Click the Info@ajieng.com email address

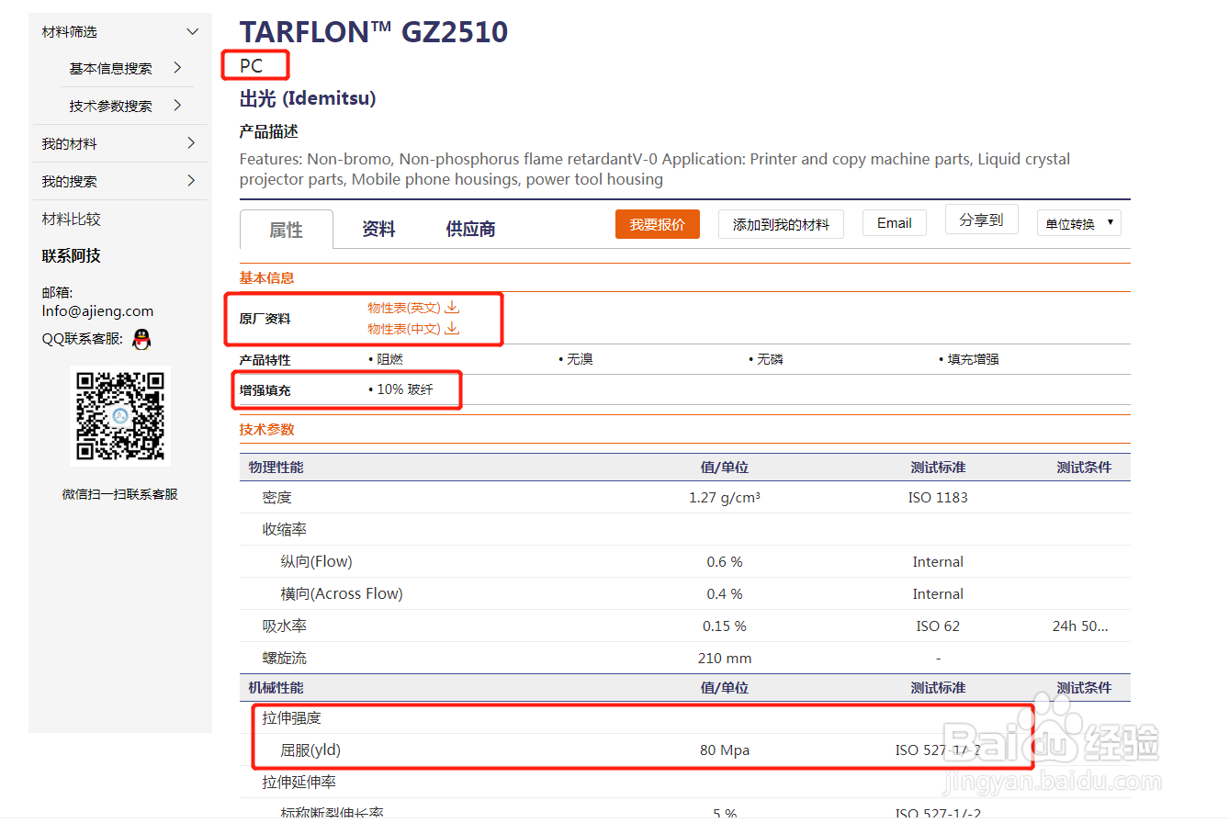tap(97, 311)
